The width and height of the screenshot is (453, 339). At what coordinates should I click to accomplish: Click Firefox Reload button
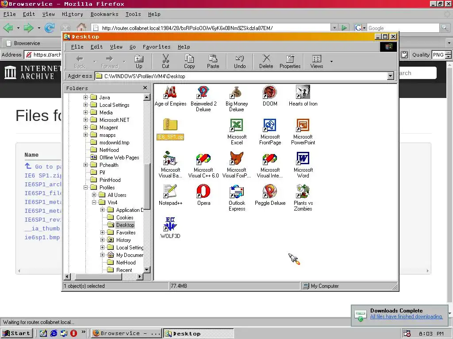[x=50, y=28]
